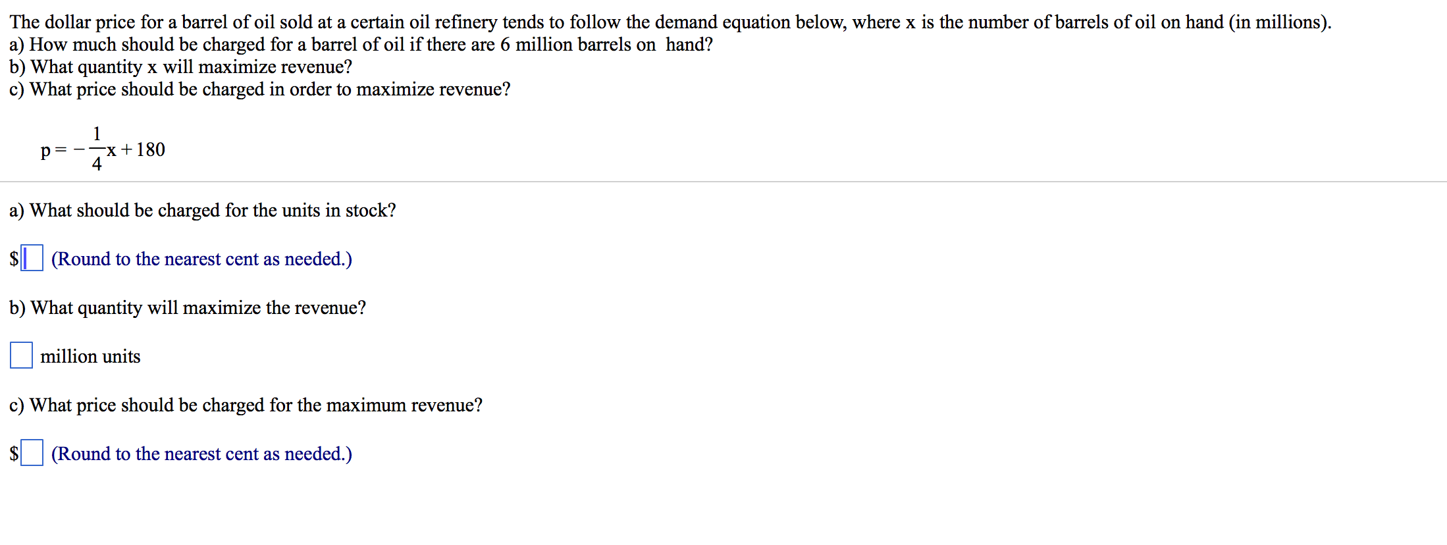Click the horizontal divider line
The width and height of the screenshot is (1447, 545).
[723, 180]
